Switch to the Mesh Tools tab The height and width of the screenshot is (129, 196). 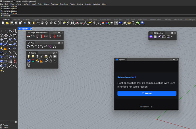[x=143, y=20]
